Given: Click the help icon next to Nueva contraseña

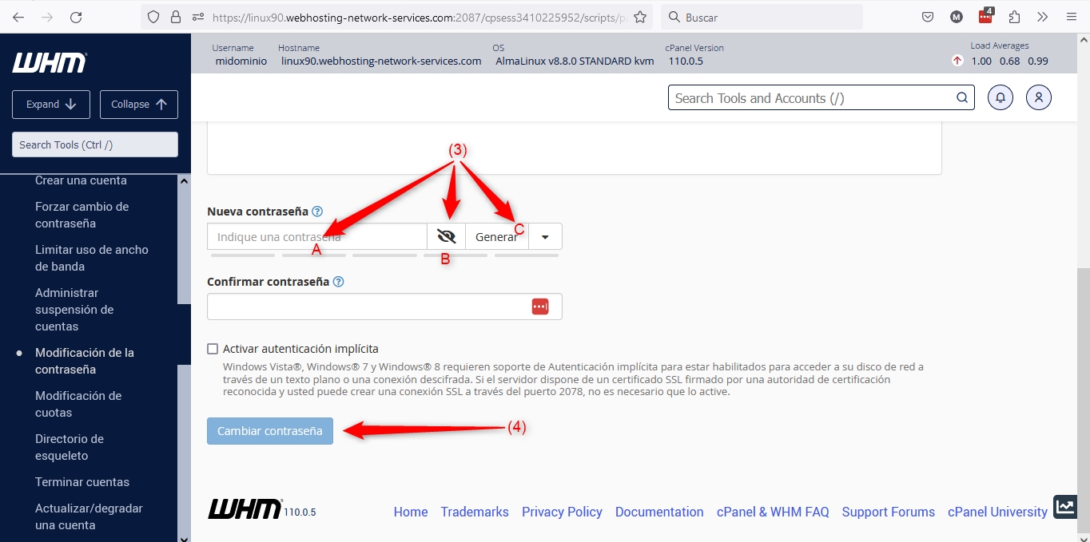Looking at the screenshot, I should coord(317,212).
